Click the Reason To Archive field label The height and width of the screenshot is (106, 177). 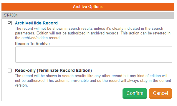click(32, 44)
